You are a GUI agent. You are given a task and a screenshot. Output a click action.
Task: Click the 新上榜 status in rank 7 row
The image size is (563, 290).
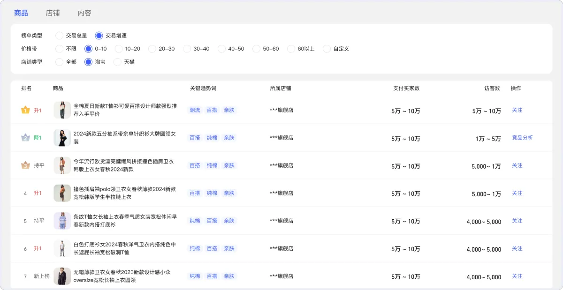click(42, 276)
